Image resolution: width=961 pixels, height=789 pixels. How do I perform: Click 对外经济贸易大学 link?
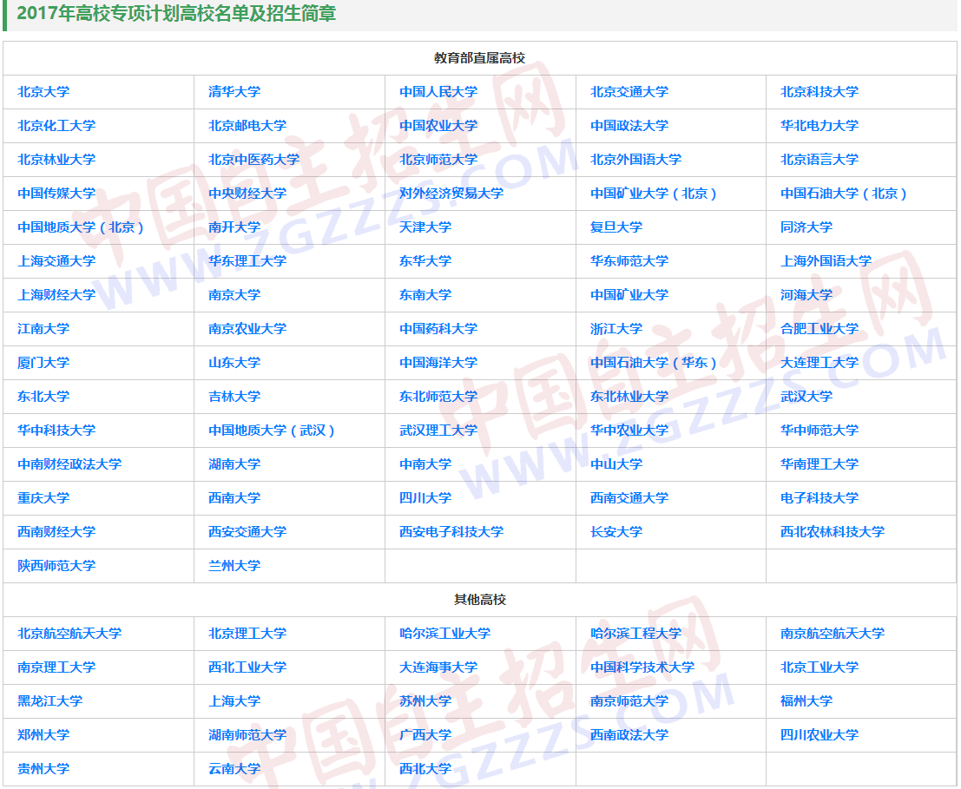[x=451, y=194]
